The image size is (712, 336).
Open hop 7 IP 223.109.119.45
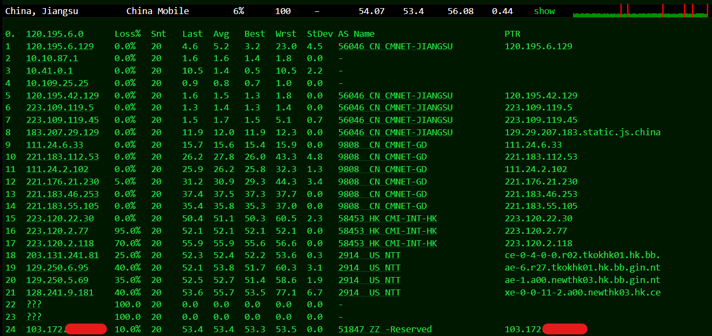click(x=63, y=120)
